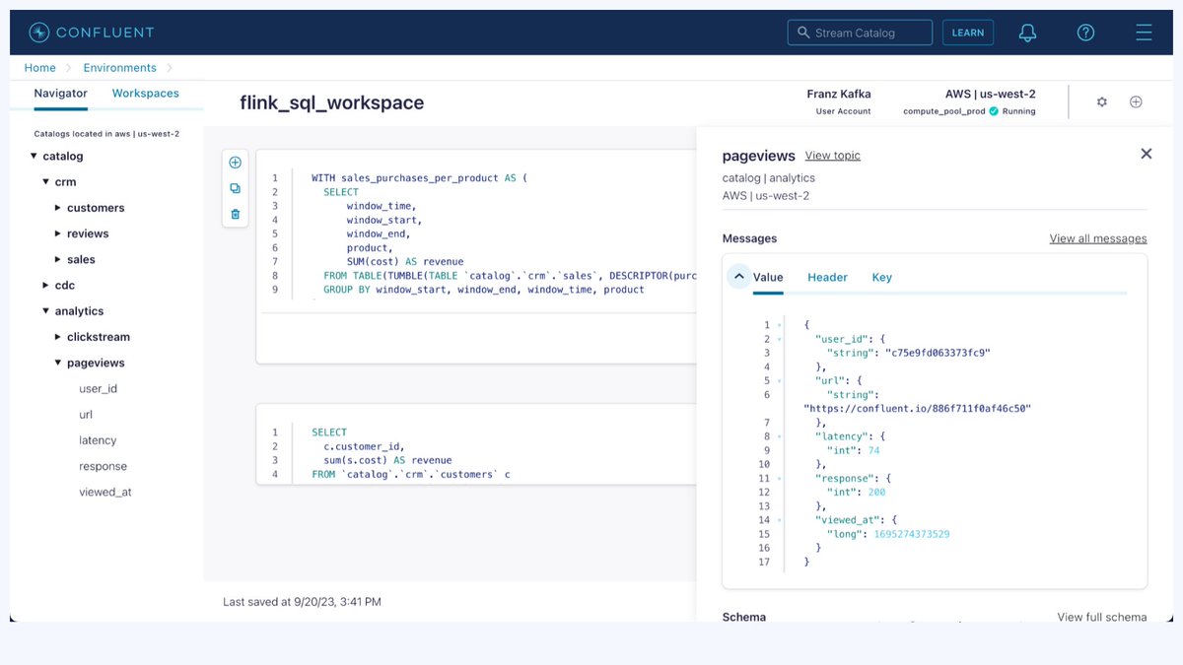
Task: Fold JSON at line 2 user_id arrow
Action: click(779, 339)
